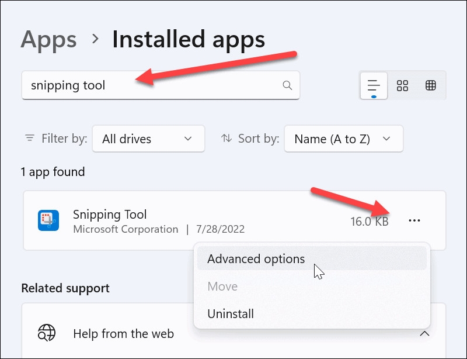Click the disabled Move menu item
The height and width of the screenshot is (359, 467).
coord(222,286)
